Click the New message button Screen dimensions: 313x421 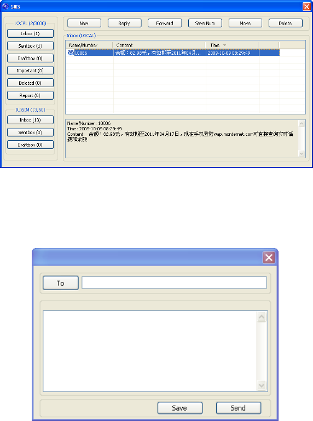[x=84, y=23]
